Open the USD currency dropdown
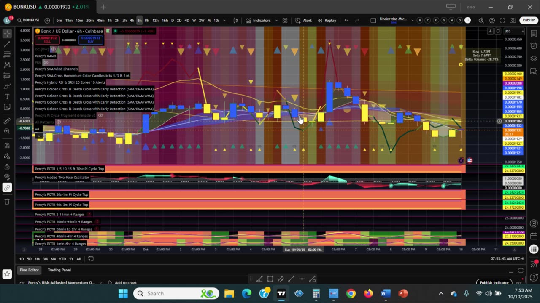540x303 pixels. coord(514,31)
